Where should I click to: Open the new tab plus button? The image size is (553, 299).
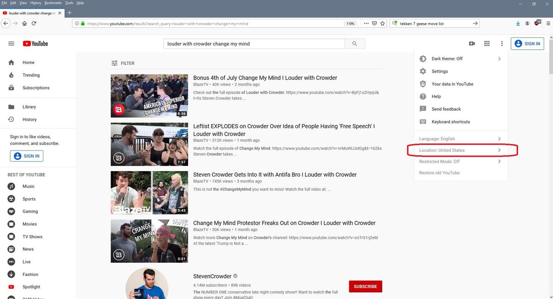click(x=70, y=13)
